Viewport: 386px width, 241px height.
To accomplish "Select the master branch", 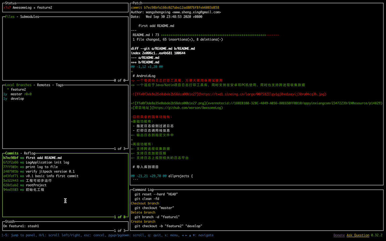I will click(x=65, y=94).
